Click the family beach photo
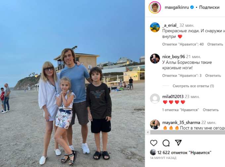This screenshot has height=167, width=225. (72, 83)
